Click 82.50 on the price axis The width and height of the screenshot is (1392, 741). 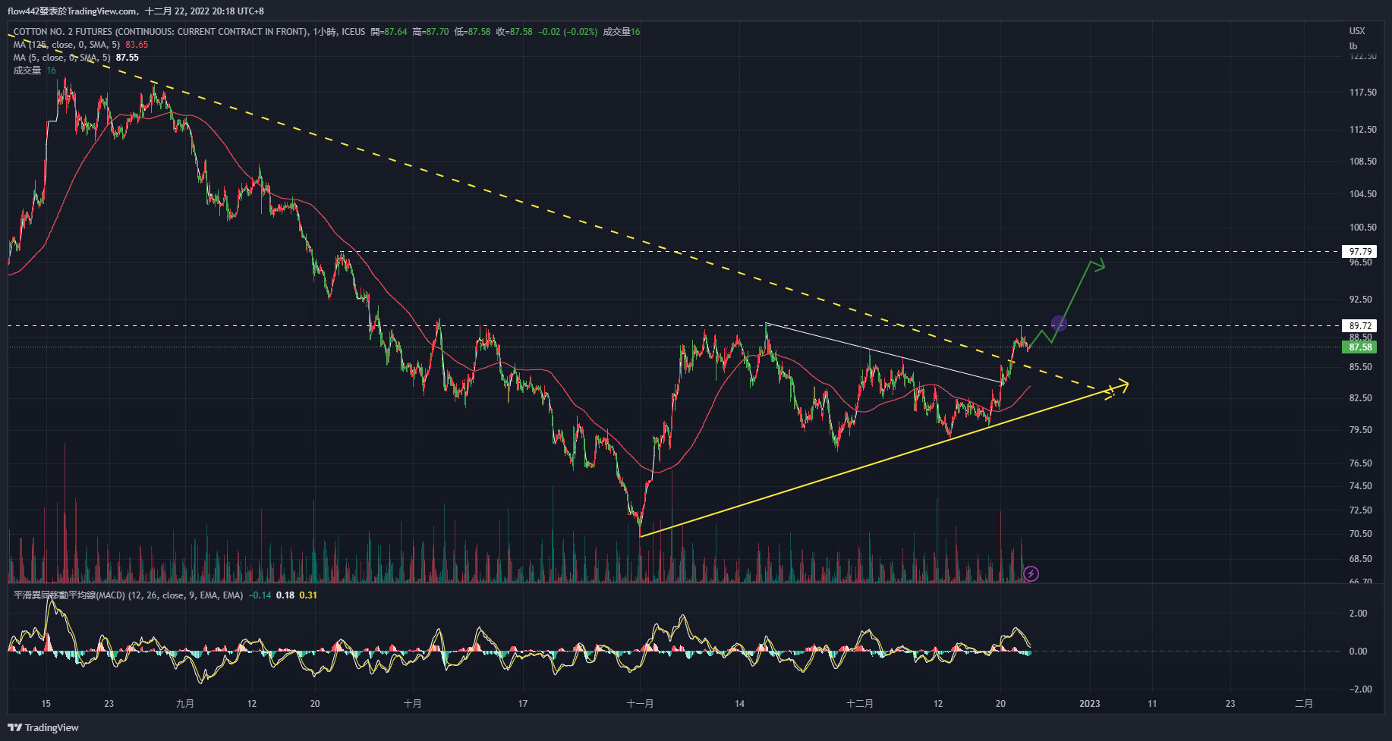[x=1360, y=398]
